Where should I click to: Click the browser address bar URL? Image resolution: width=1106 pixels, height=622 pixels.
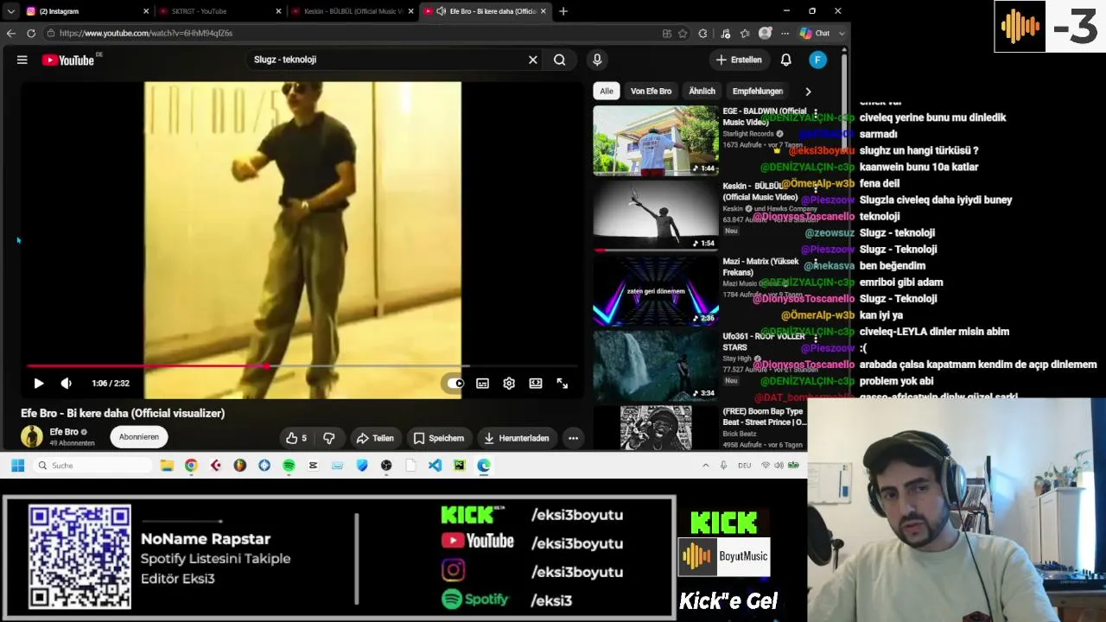[146, 33]
